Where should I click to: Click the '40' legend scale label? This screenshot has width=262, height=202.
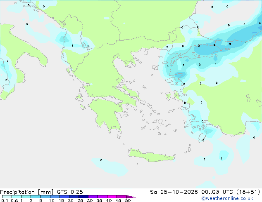(109, 200)
